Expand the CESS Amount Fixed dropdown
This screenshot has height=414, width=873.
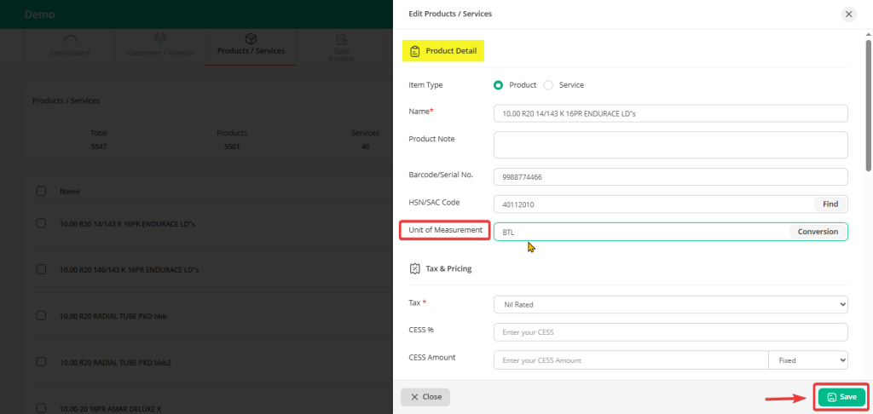(x=807, y=360)
